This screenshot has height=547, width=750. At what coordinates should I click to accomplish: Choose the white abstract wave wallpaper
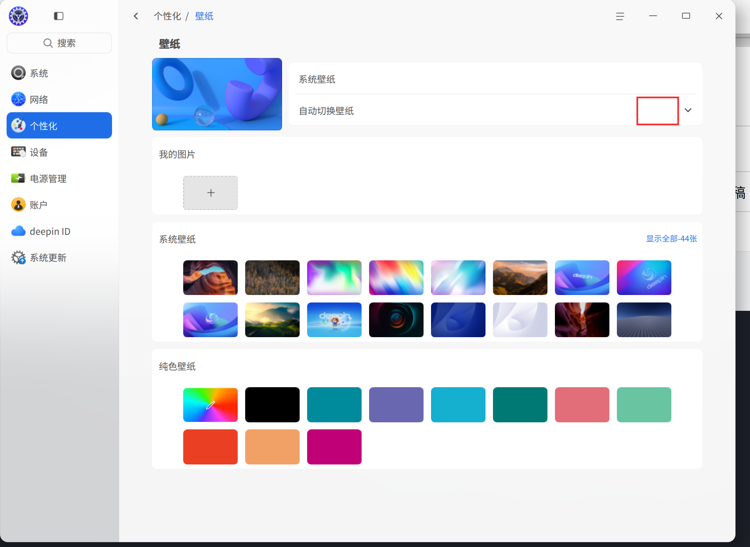[520, 320]
